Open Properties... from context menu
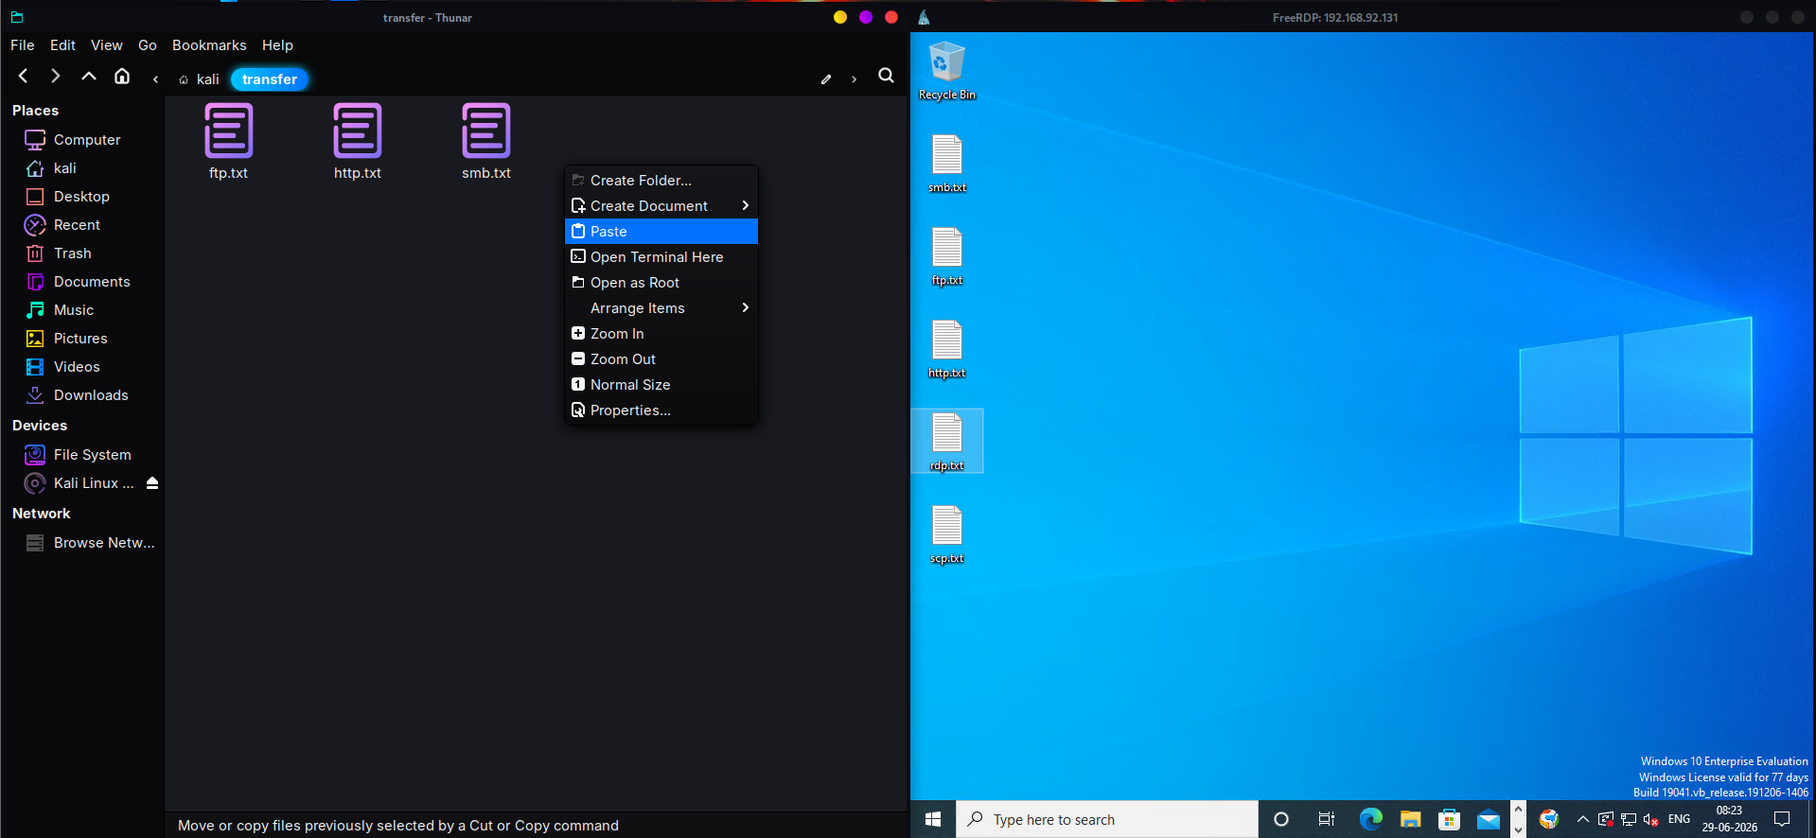1816x838 pixels. coord(661,410)
